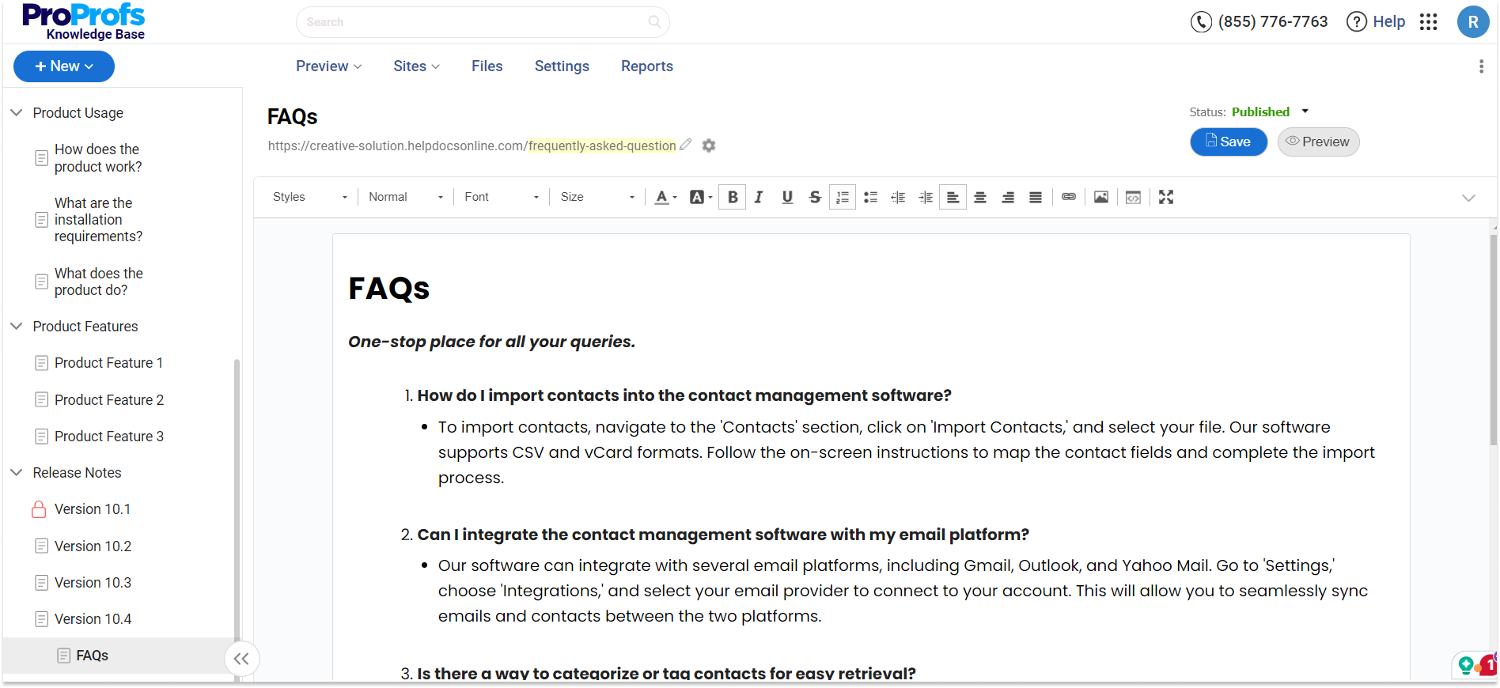
Task: Open the apps grid icon
Action: tap(1428, 22)
